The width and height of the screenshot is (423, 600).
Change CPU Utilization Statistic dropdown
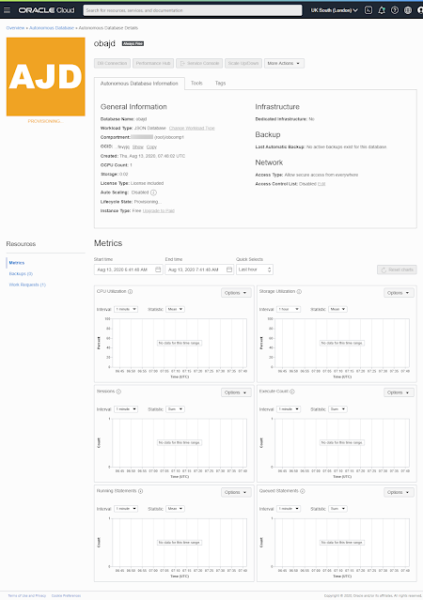tap(175, 309)
